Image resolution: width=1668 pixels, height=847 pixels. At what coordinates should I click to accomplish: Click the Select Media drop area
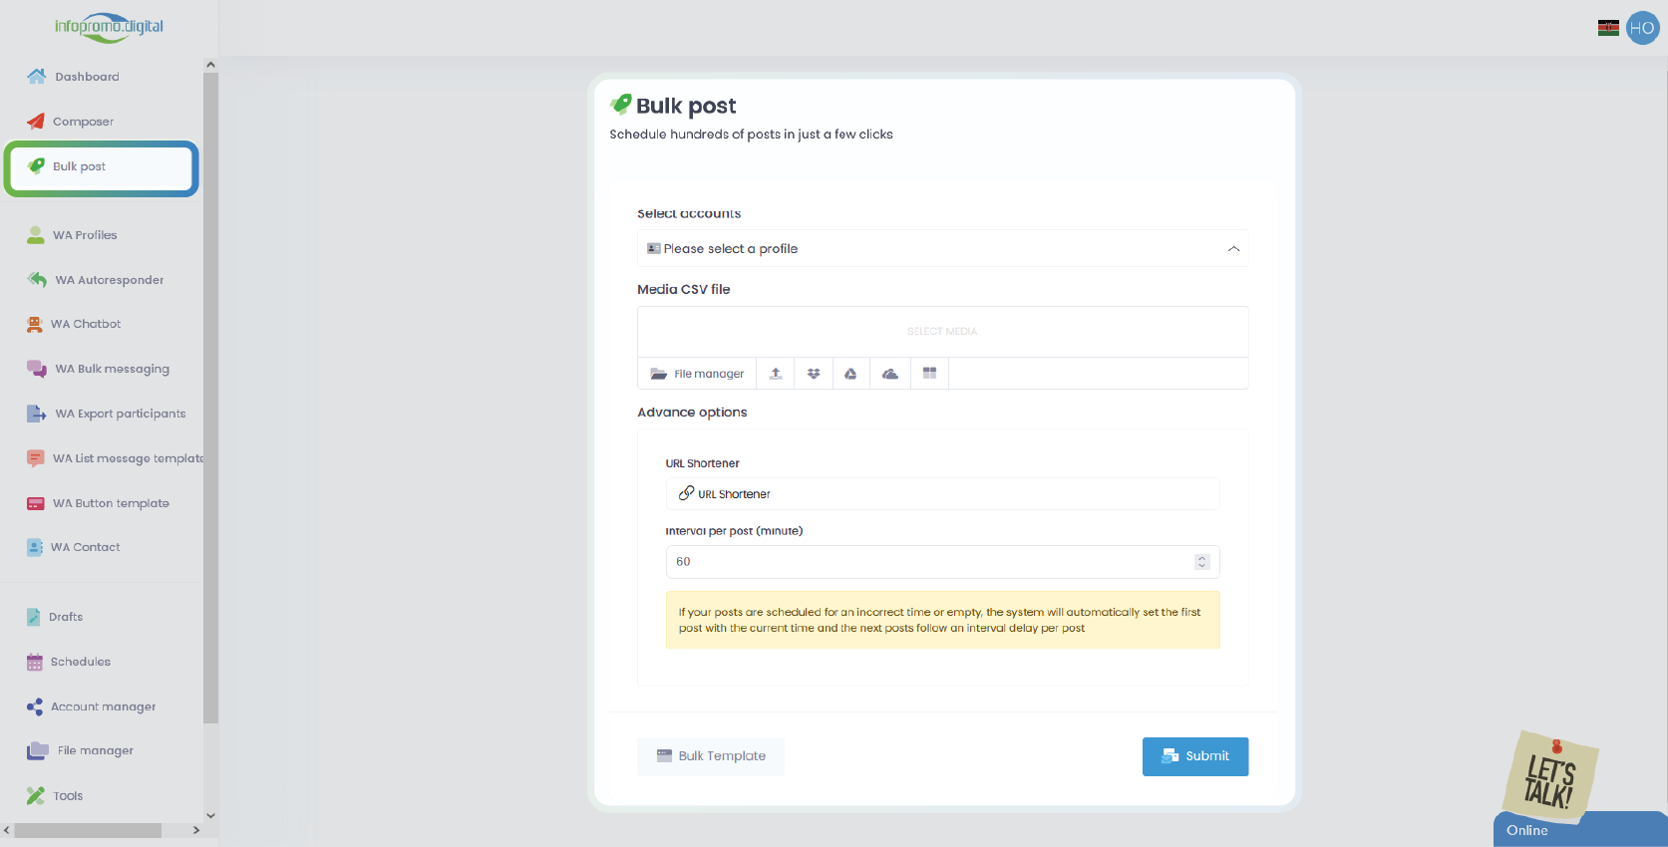click(942, 331)
